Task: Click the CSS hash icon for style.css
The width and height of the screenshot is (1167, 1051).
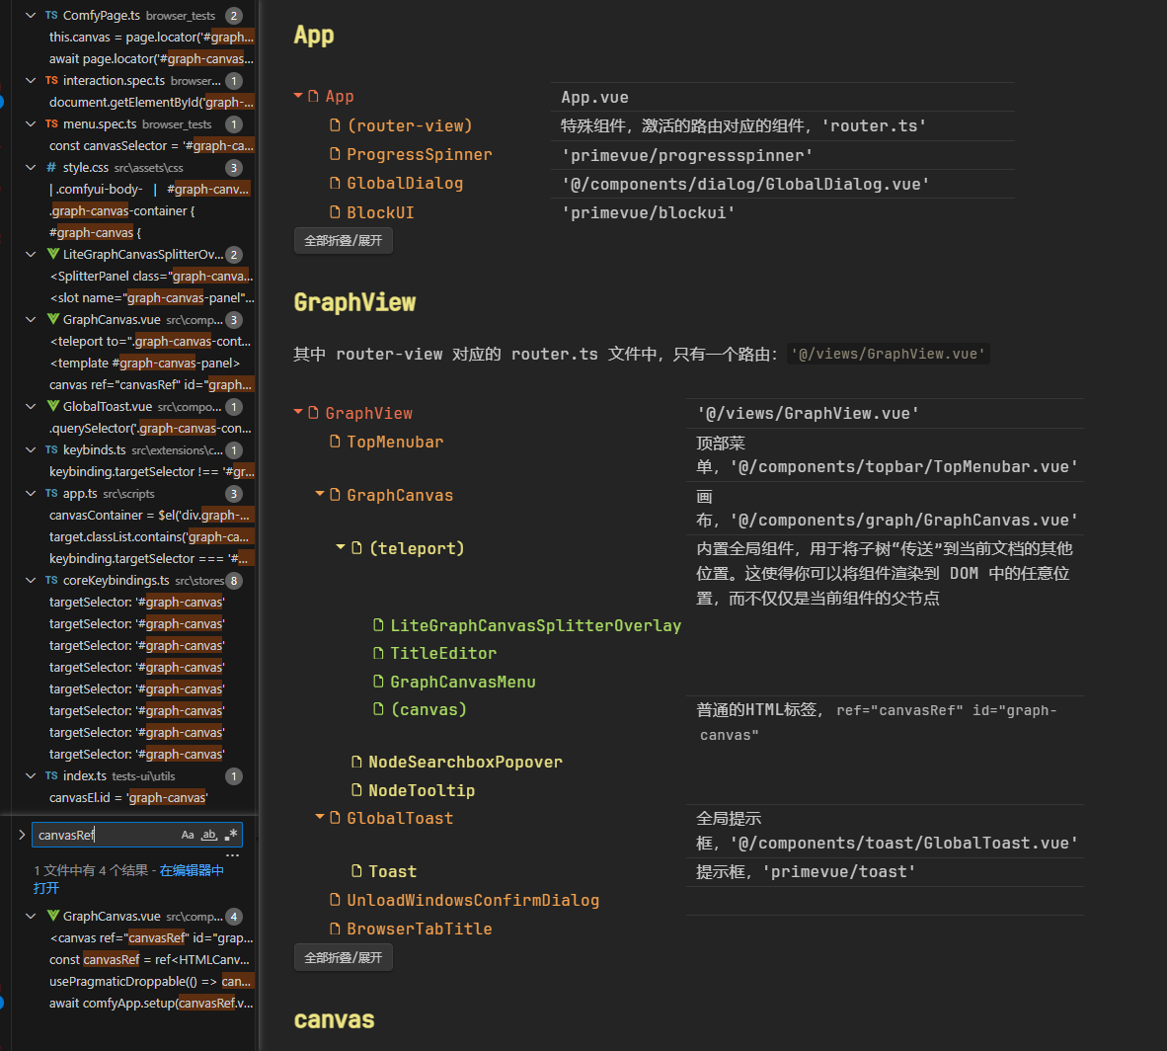Action: [x=51, y=168]
